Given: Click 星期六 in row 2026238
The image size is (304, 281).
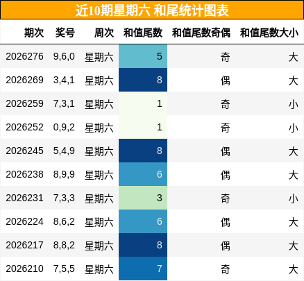Looking at the screenshot, I should 99,175.
